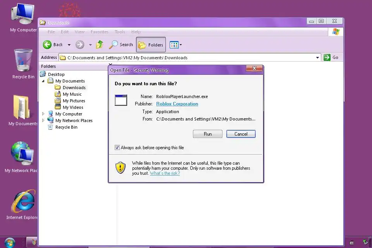The width and height of the screenshot is (372, 248).
Task: Click the Desktop icon in the tree
Action: [43, 74]
